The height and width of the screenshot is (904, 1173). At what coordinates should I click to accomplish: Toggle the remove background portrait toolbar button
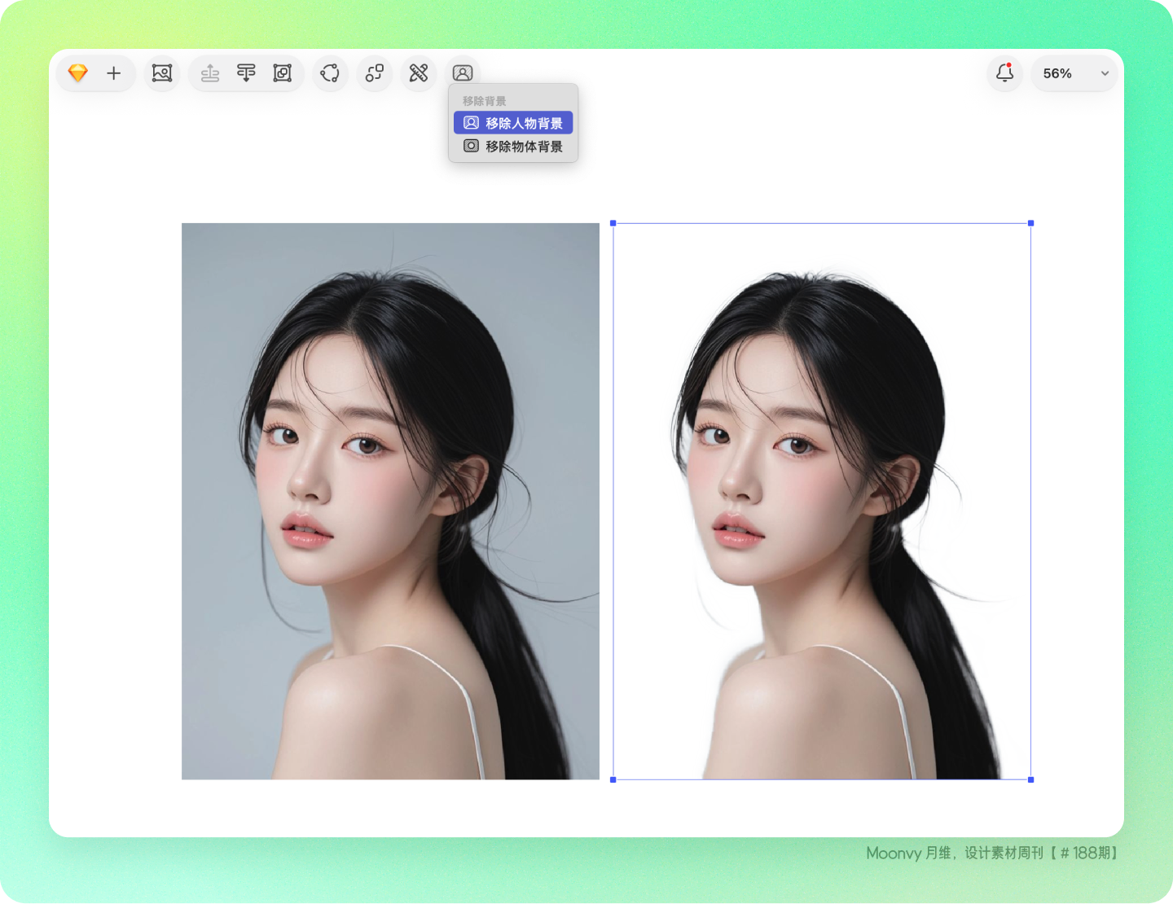tap(463, 73)
